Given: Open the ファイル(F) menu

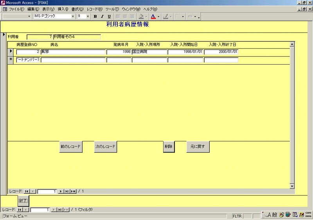Looking at the screenshot, I should [17, 9].
